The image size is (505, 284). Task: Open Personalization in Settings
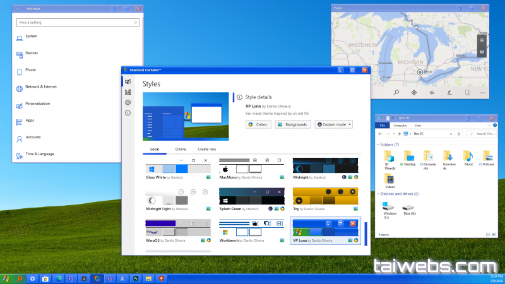click(x=38, y=104)
